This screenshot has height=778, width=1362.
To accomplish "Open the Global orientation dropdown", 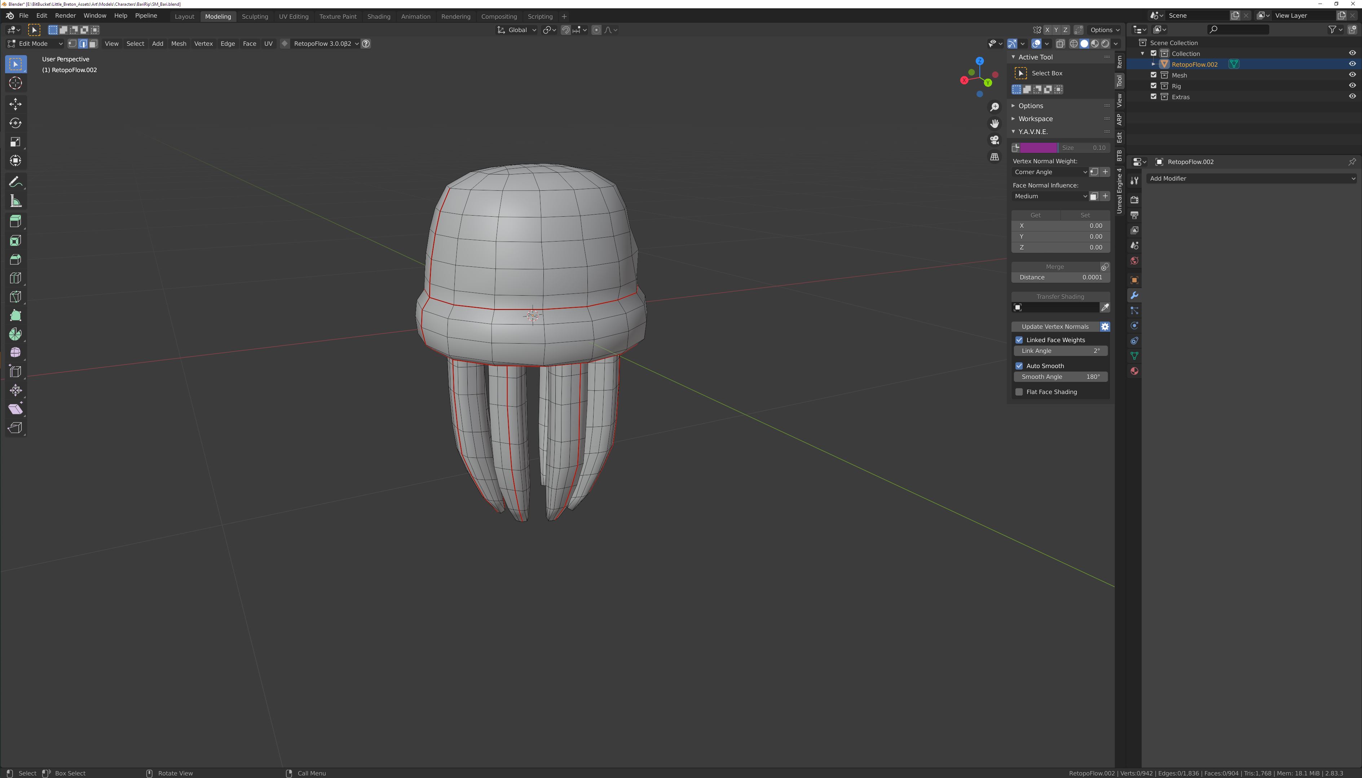I will point(517,30).
